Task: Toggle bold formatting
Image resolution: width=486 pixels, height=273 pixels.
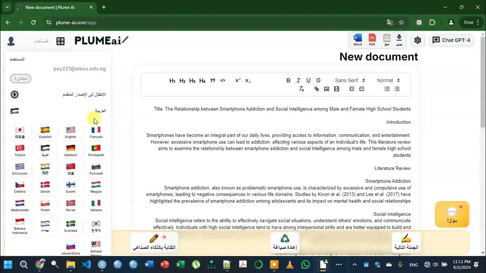Action: coord(288,80)
